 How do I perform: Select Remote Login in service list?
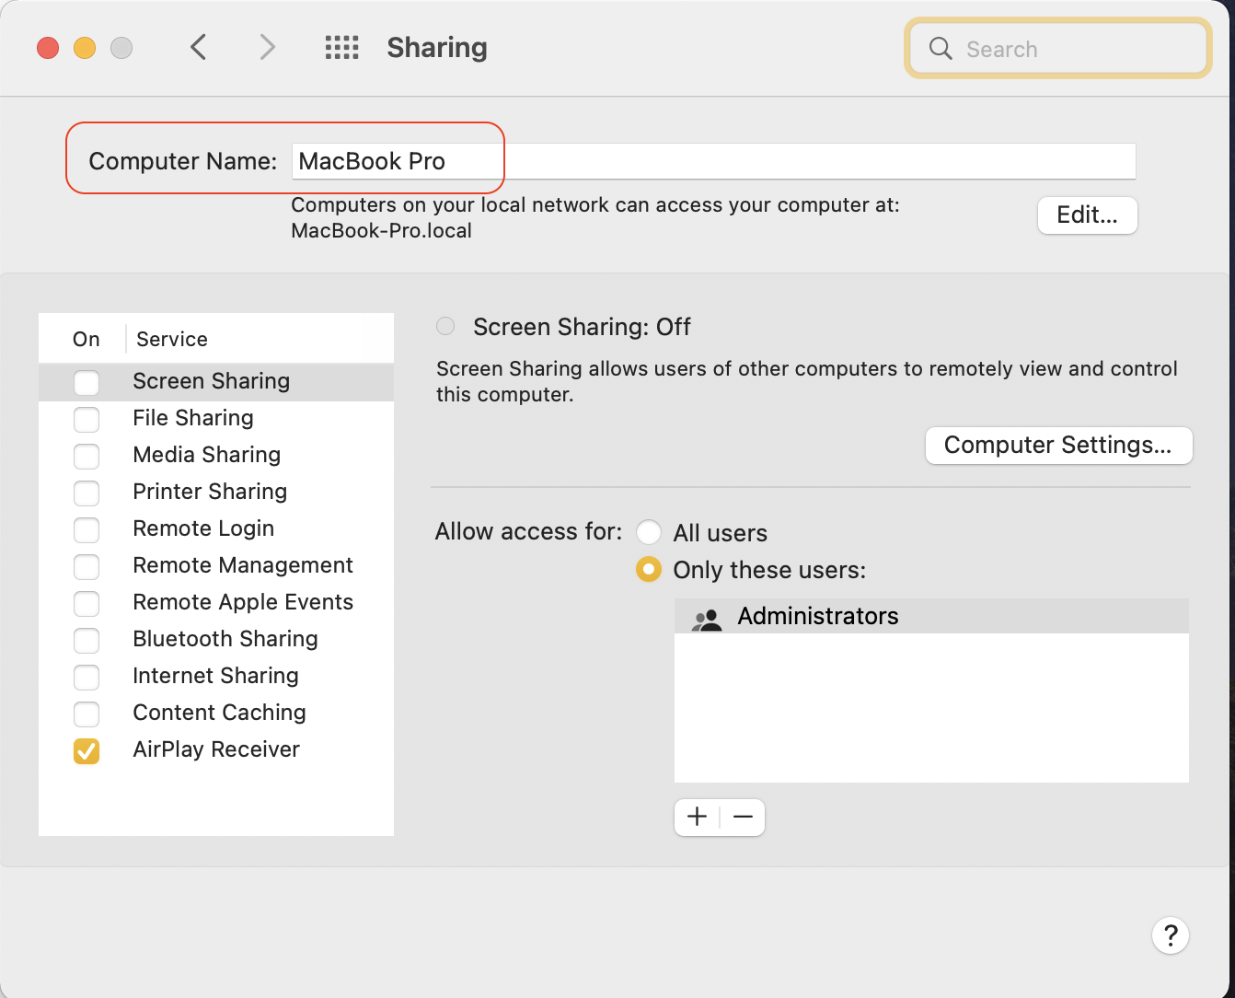(x=203, y=528)
